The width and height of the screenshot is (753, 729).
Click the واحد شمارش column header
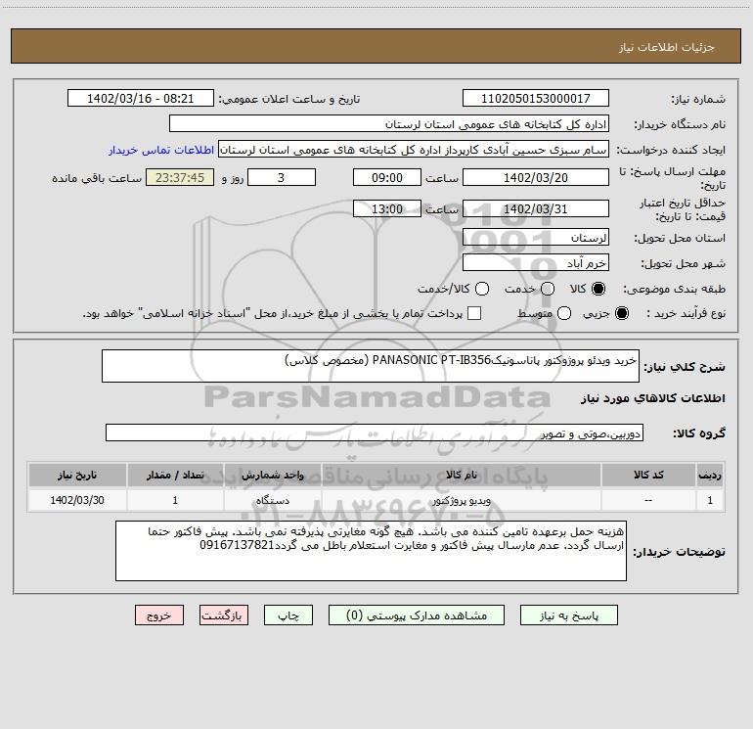point(272,475)
